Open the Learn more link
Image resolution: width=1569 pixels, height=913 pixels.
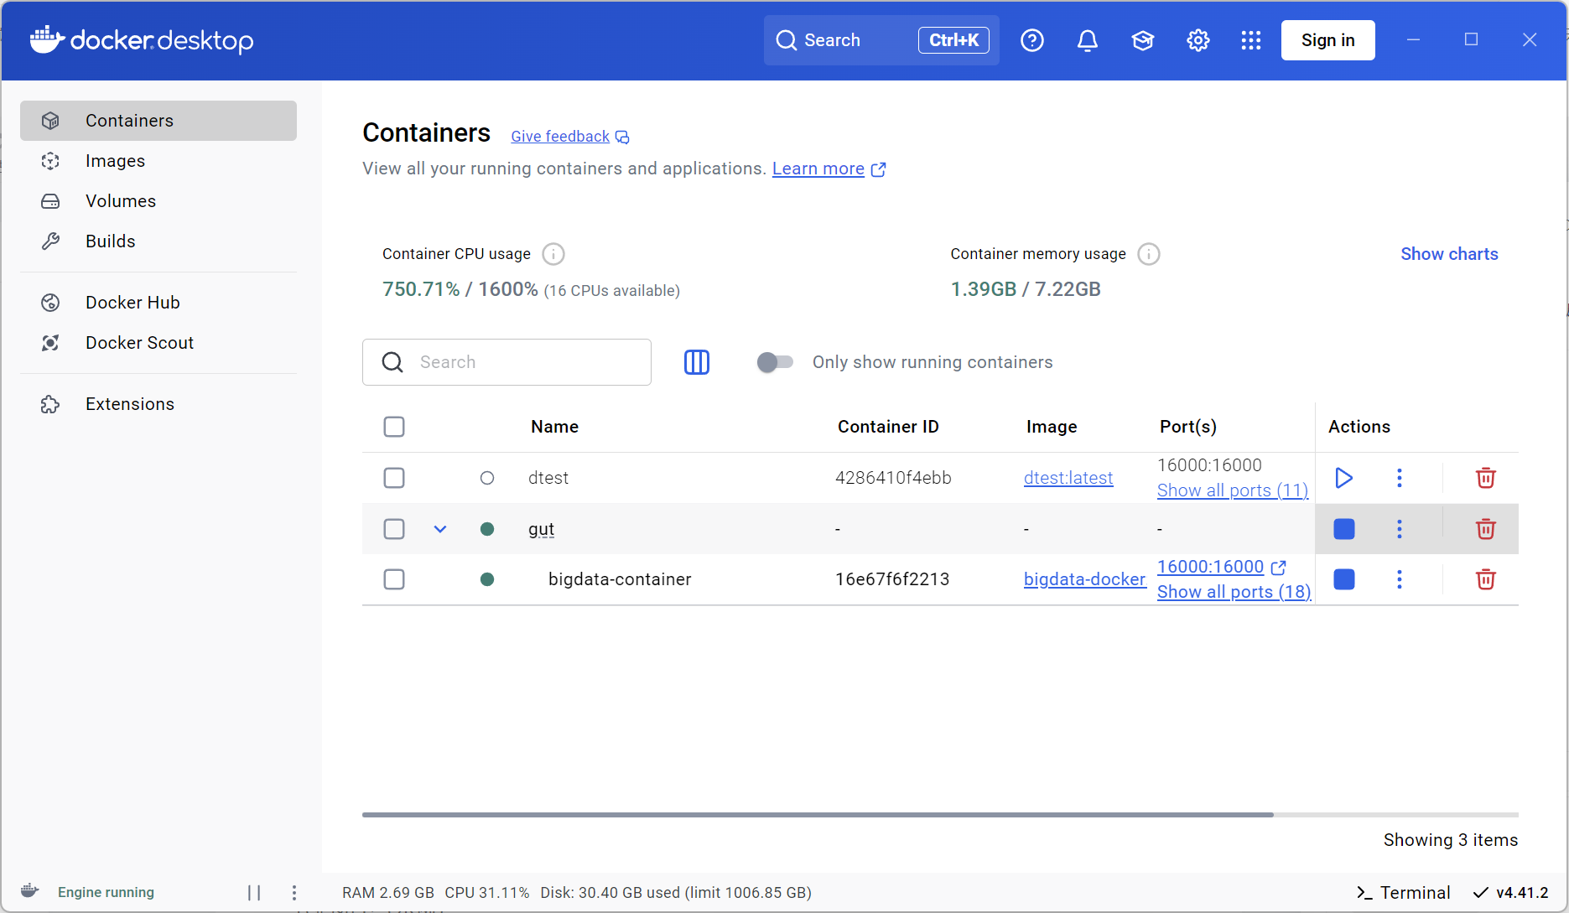click(829, 169)
